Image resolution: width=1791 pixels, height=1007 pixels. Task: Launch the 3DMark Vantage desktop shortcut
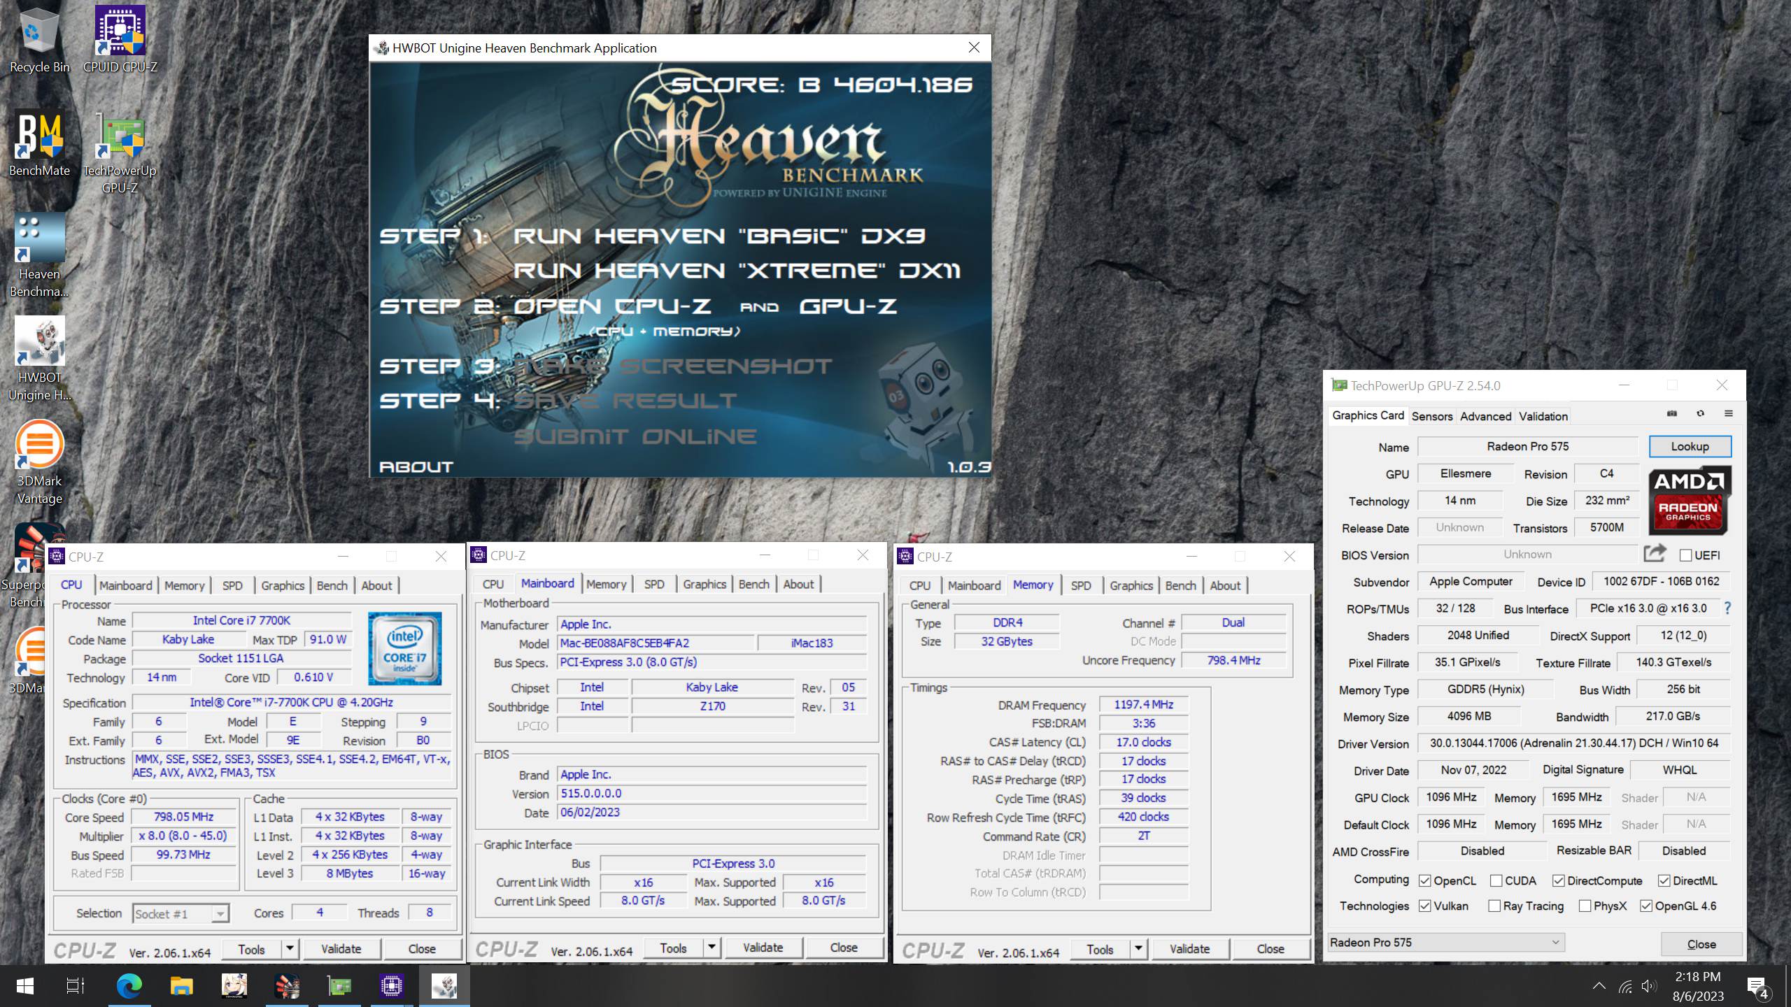[39, 462]
